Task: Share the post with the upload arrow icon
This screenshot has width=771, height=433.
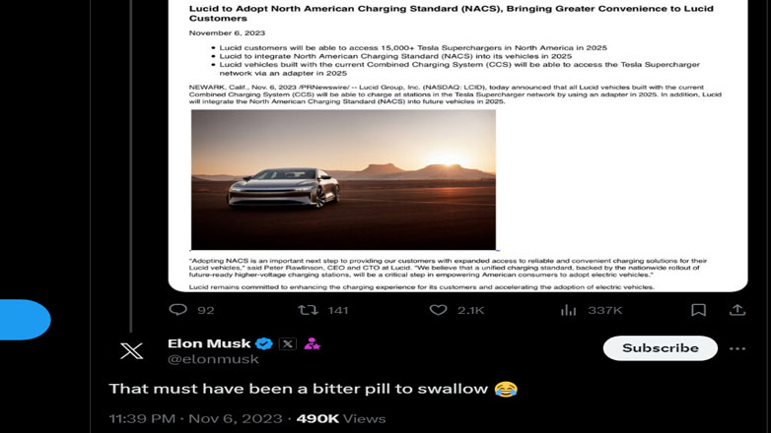Action: 737,310
